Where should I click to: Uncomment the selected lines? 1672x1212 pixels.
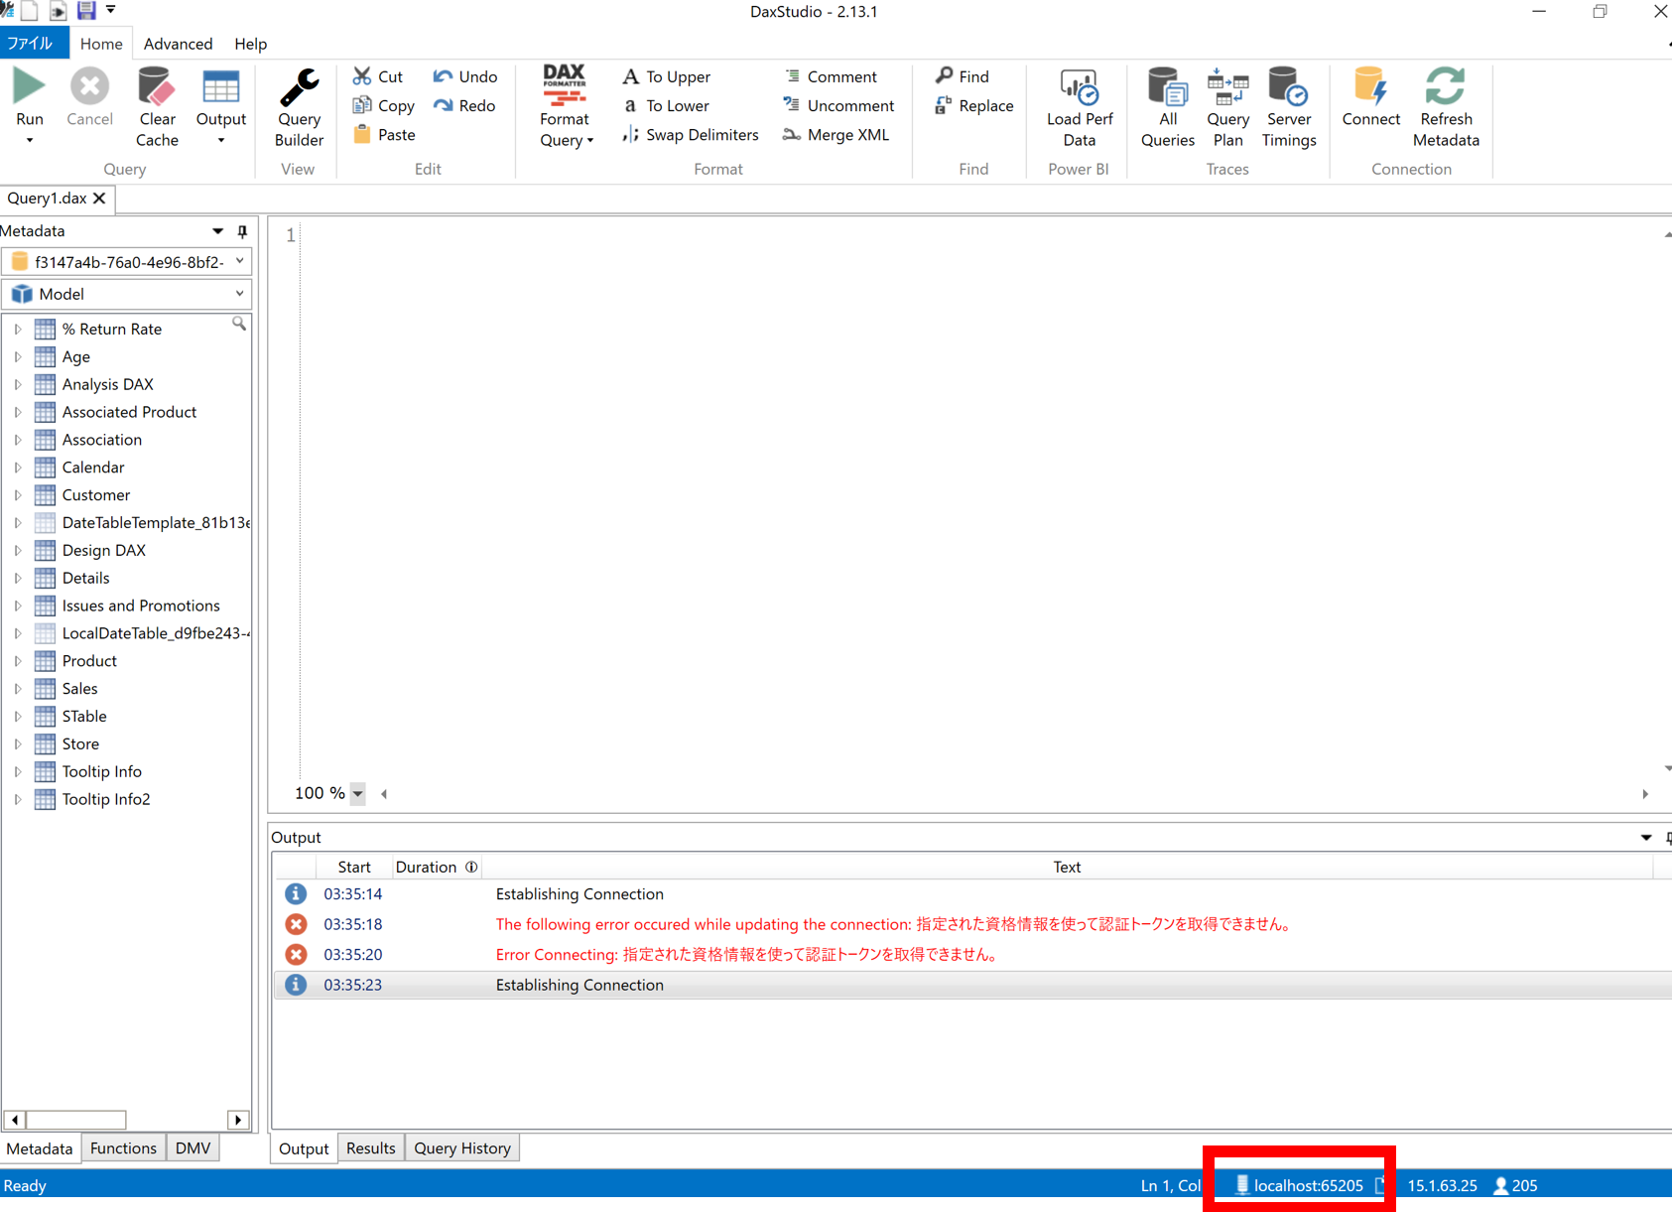click(838, 105)
